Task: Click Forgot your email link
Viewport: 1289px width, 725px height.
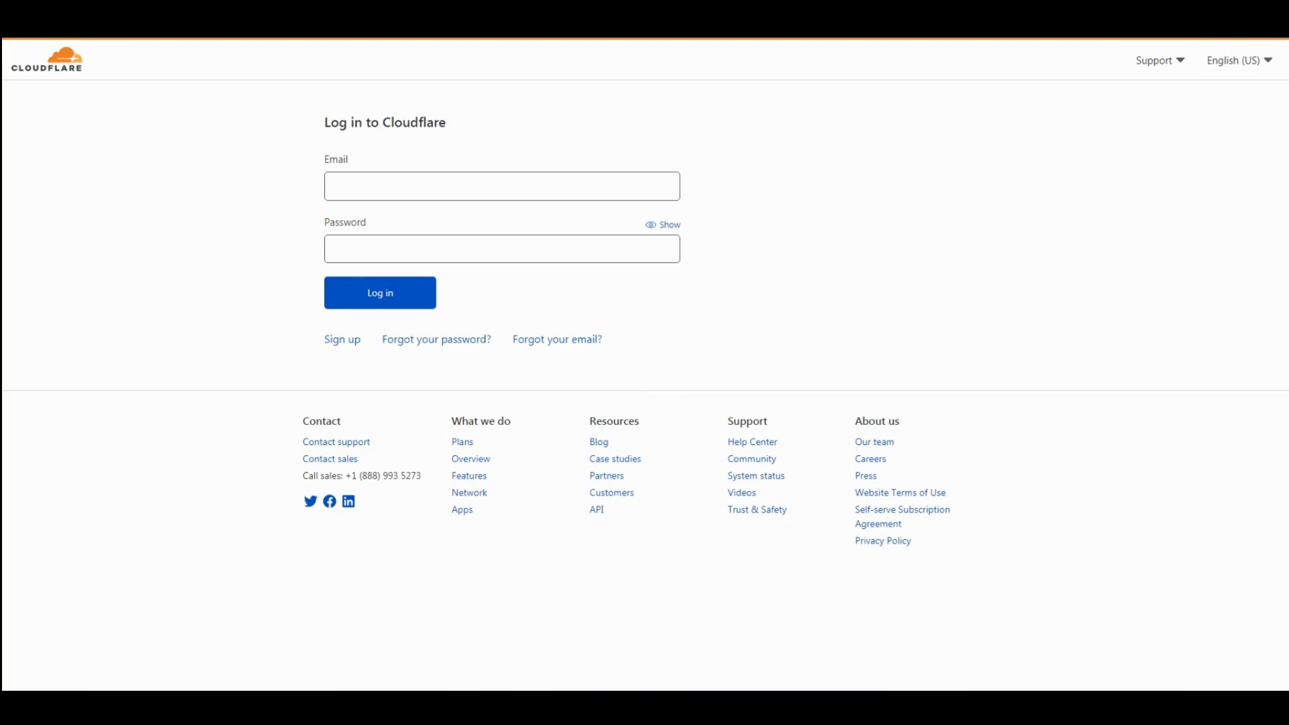Action: [x=557, y=339]
